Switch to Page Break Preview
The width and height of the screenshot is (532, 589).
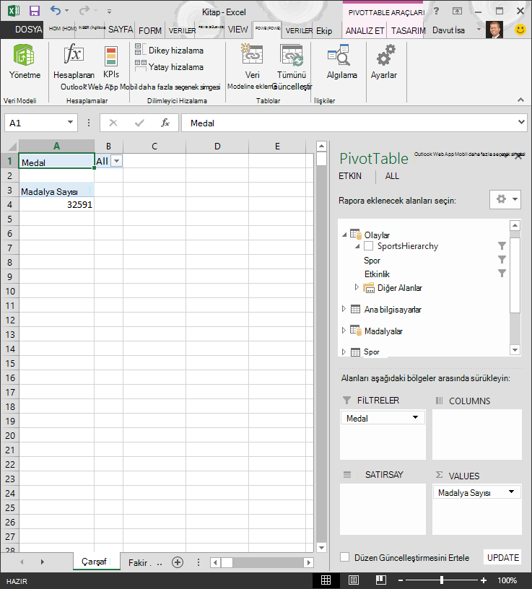point(380,580)
